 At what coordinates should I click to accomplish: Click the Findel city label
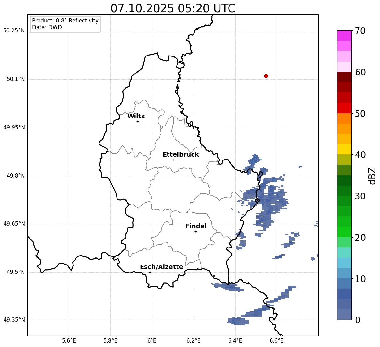point(196,226)
